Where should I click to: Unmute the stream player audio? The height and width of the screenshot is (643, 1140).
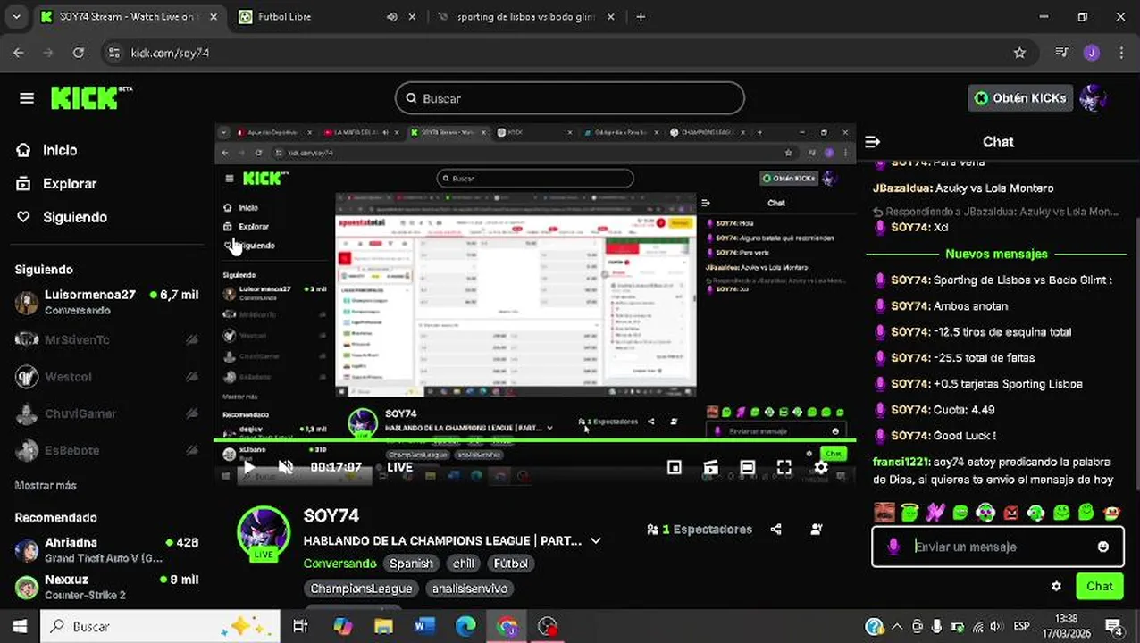click(x=286, y=467)
